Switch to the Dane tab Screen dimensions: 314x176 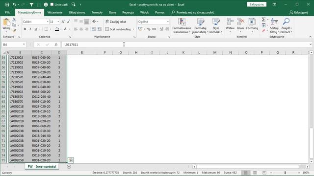tap(112, 12)
